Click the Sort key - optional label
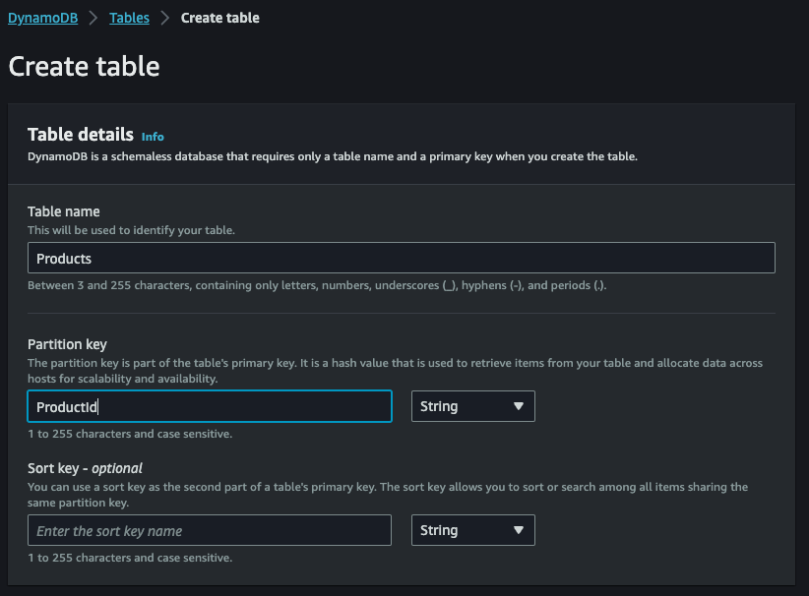The height and width of the screenshot is (596, 809). point(85,468)
